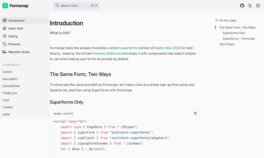Viewport: 264px width, 158px height.
Task: Open the GitHub repository icon
Action: pyautogui.click(x=242, y=6)
